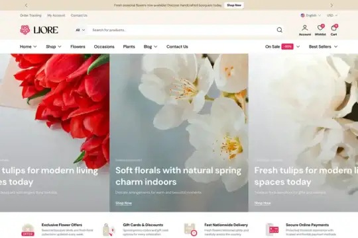This screenshot has height=238, width=358.
Task: Click Soft florals with natural spring charm heading
Action: coord(178,176)
